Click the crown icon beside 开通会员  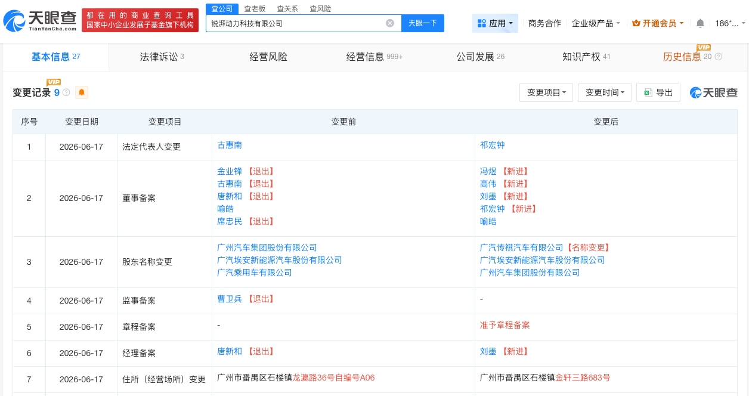[x=636, y=23]
